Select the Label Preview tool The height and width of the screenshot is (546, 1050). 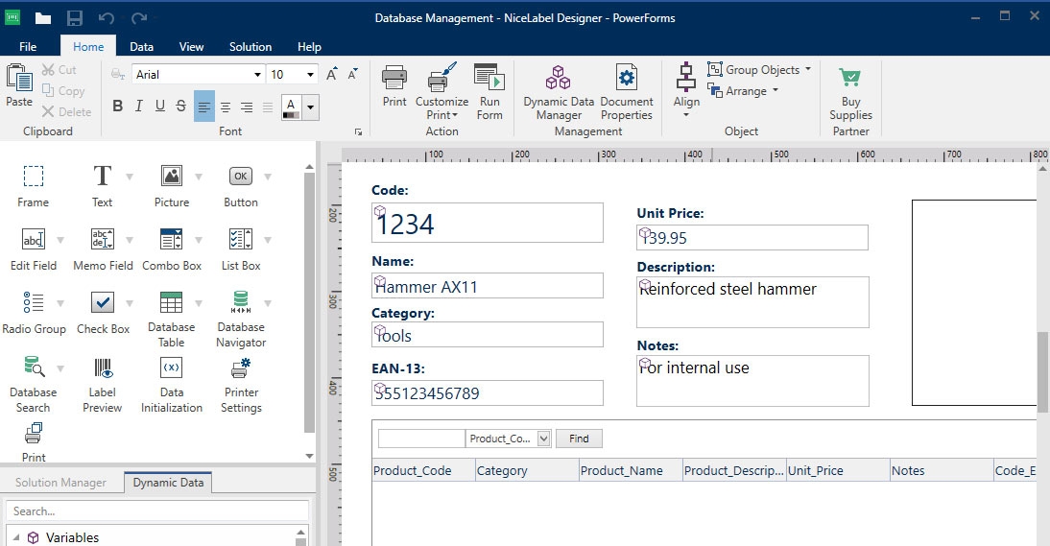tap(102, 384)
